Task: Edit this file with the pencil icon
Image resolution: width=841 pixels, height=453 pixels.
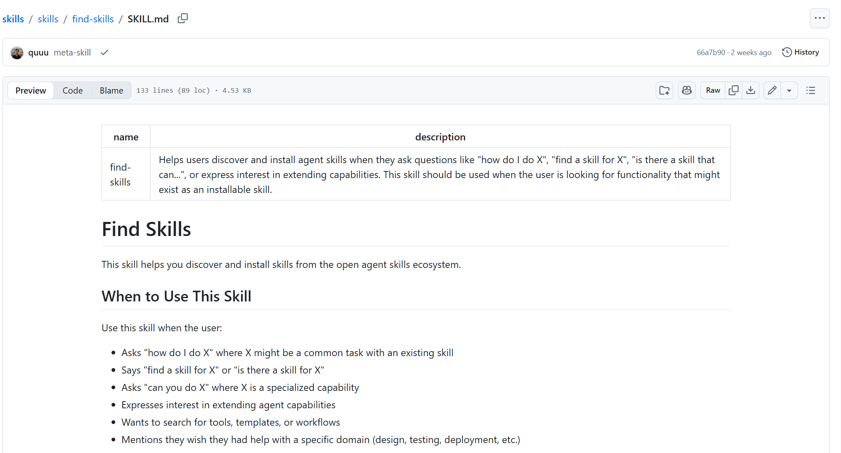Action: [x=772, y=90]
